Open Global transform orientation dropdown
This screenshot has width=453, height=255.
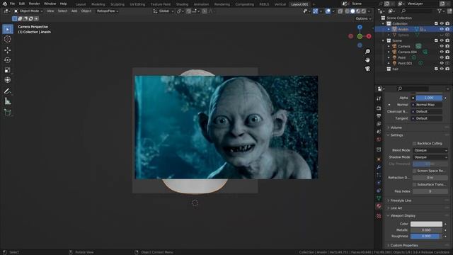click(x=164, y=11)
